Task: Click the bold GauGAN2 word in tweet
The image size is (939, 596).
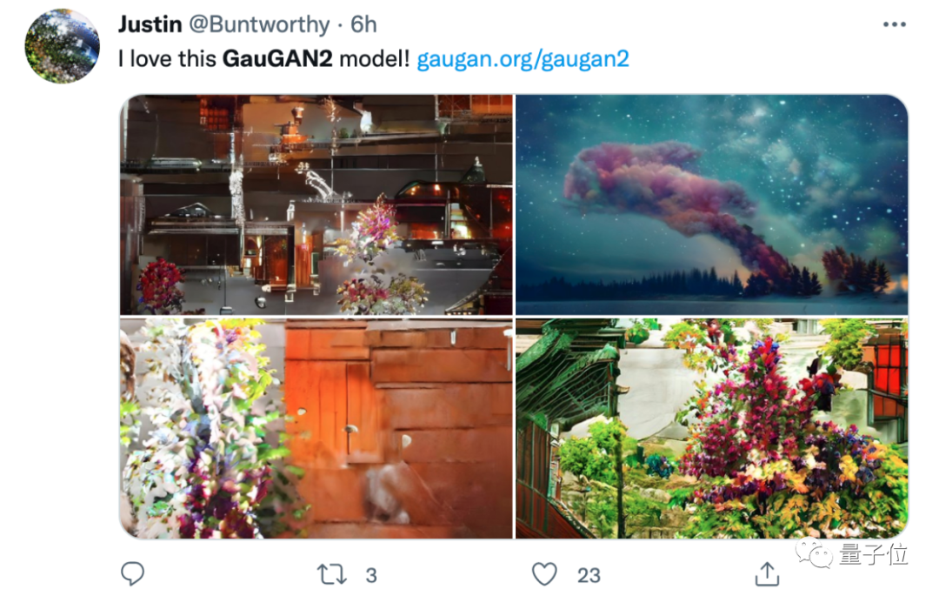Action: 277,58
